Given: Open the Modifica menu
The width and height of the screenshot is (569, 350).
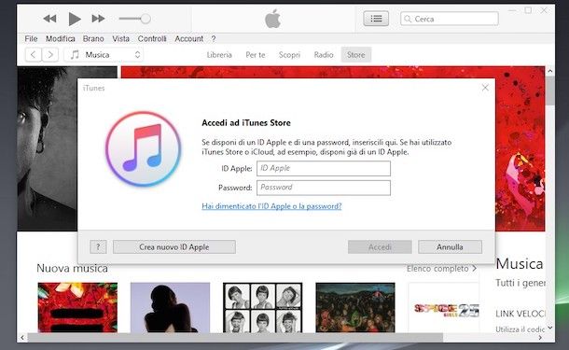Looking at the screenshot, I should click(61, 38).
